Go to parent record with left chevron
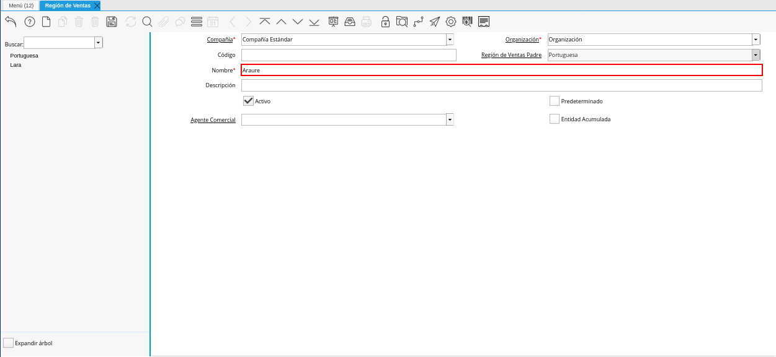The width and height of the screenshot is (776, 357). click(x=233, y=22)
